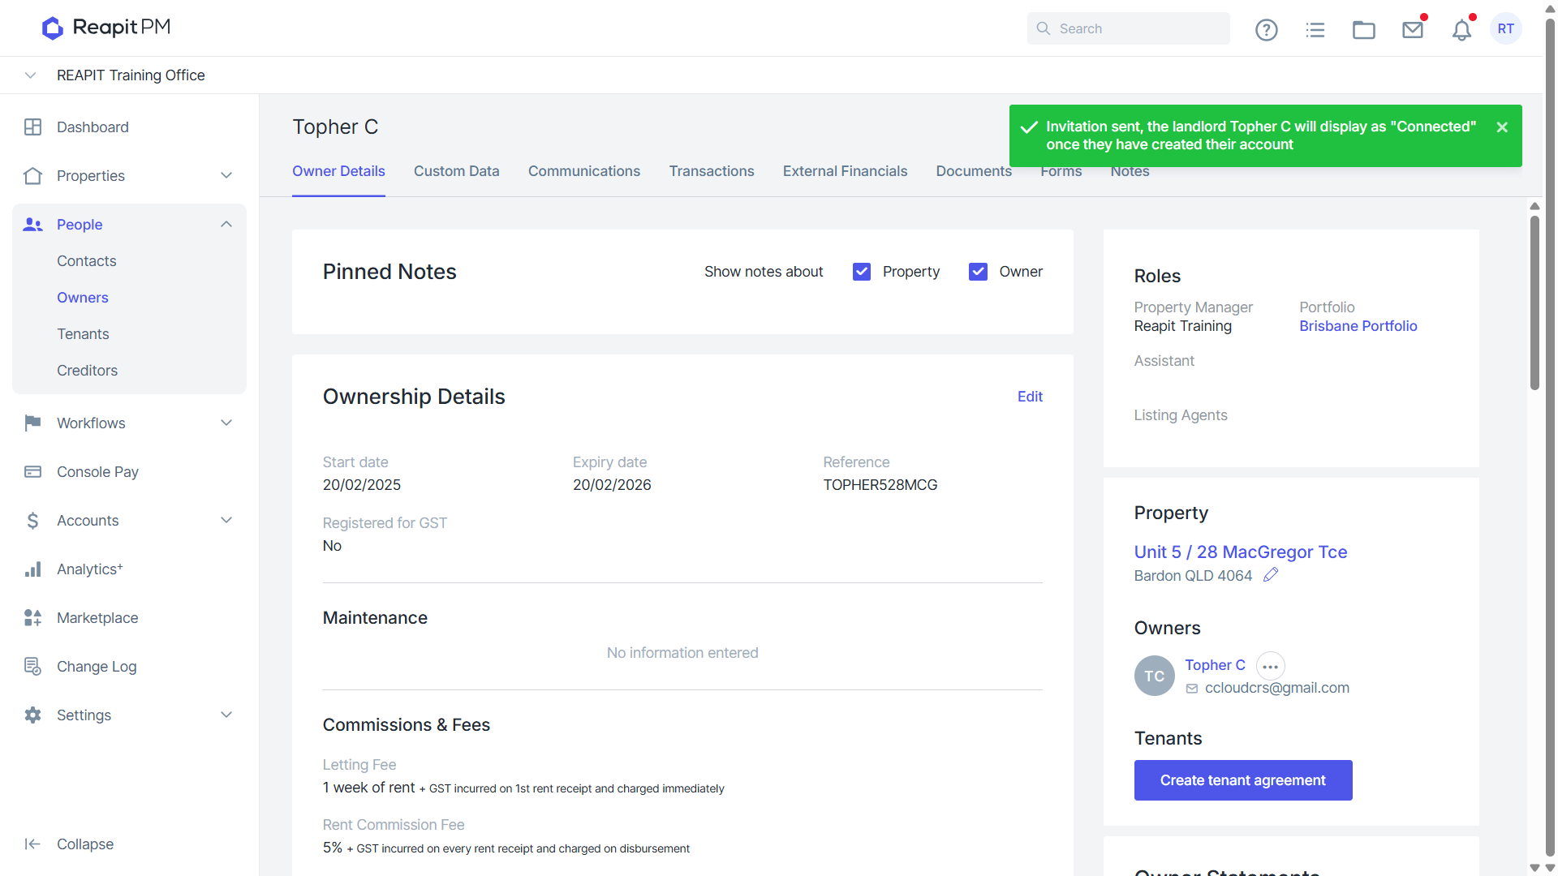Dismiss the invitation sent notification
The height and width of the screenshot is (876, 1558).
coord(1502,127)
